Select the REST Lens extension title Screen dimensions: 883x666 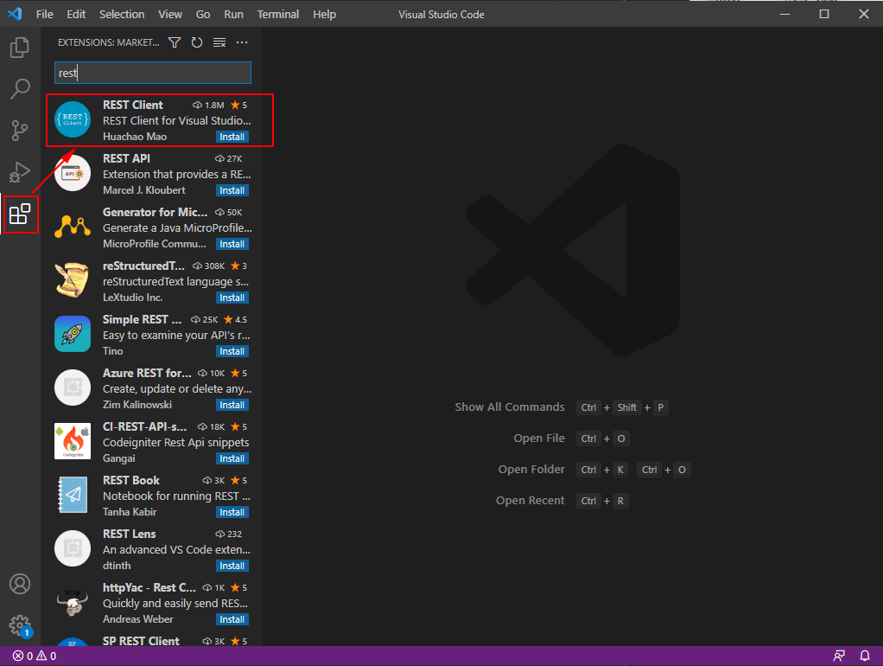(129, 534)
